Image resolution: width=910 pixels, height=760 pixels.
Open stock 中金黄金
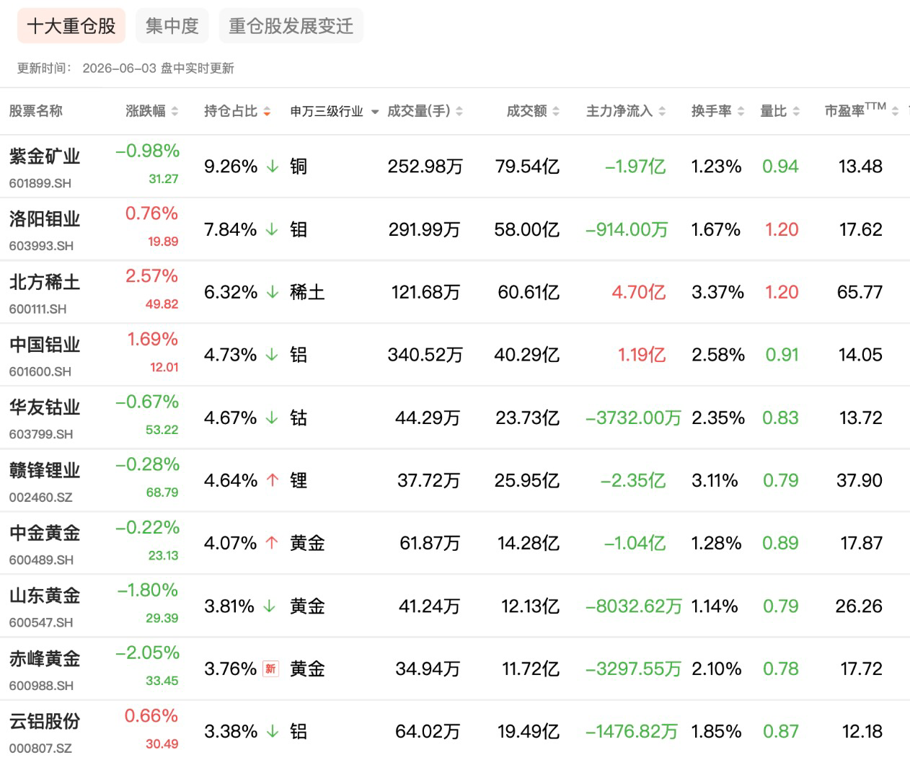click(45, 534)
